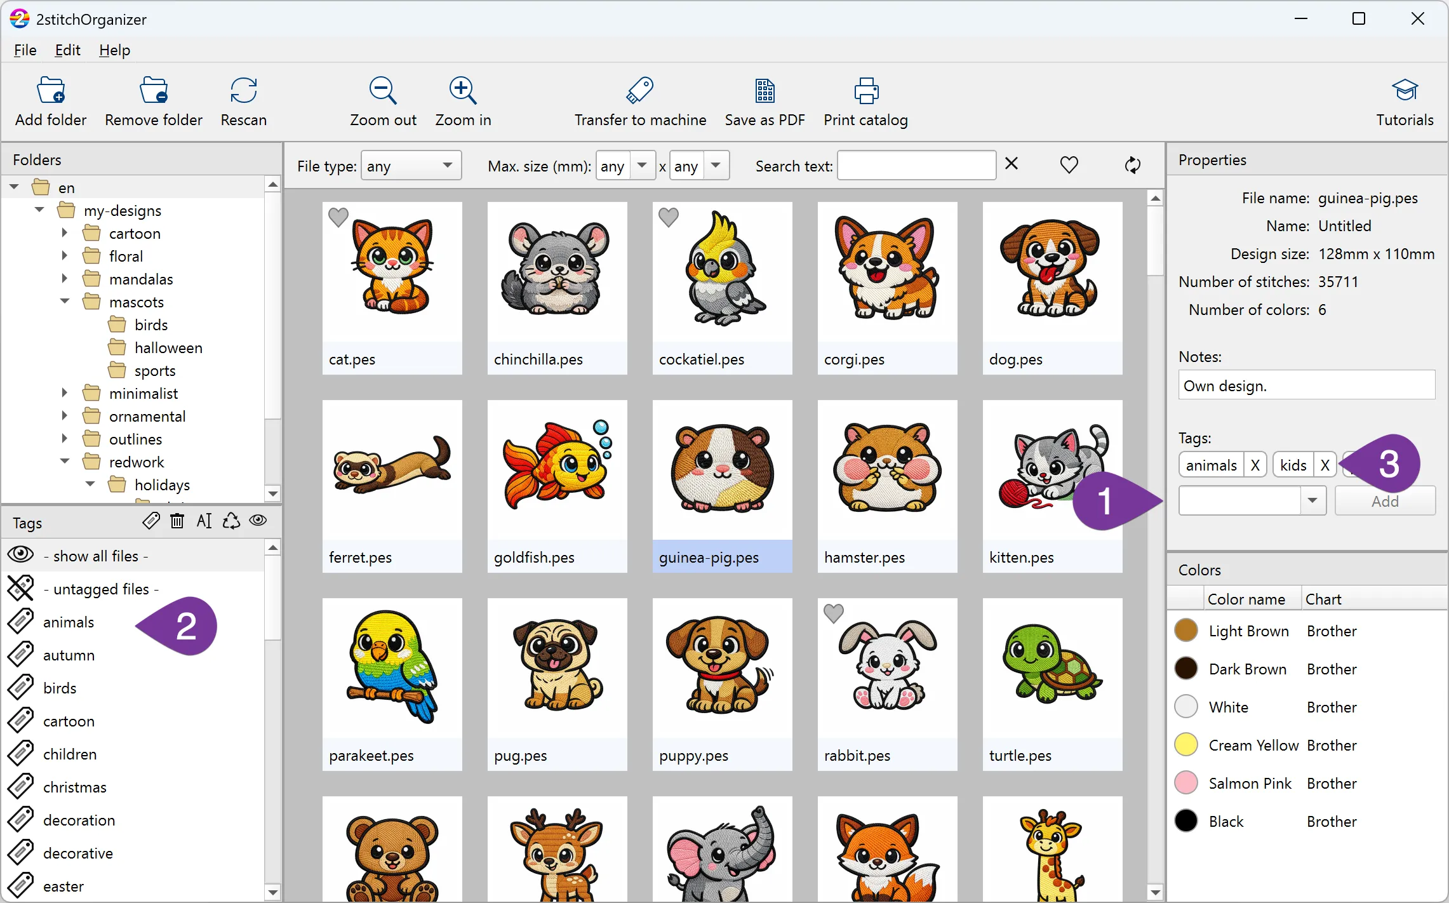
Task: Open the Edit menu
Action: (x=67, y=50)
